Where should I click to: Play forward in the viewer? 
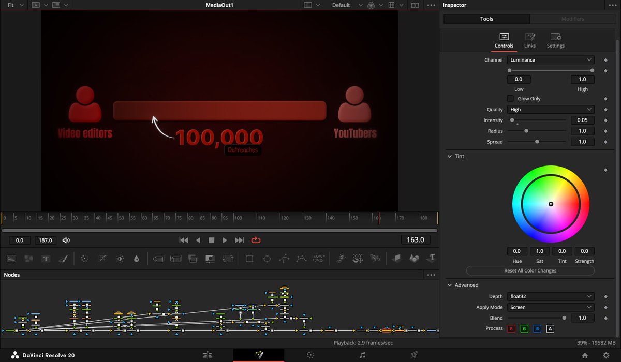(x=225, y=240)
